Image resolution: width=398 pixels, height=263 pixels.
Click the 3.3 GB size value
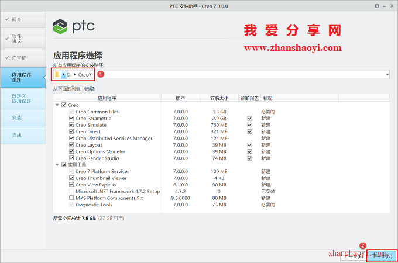tap(219, 112)
